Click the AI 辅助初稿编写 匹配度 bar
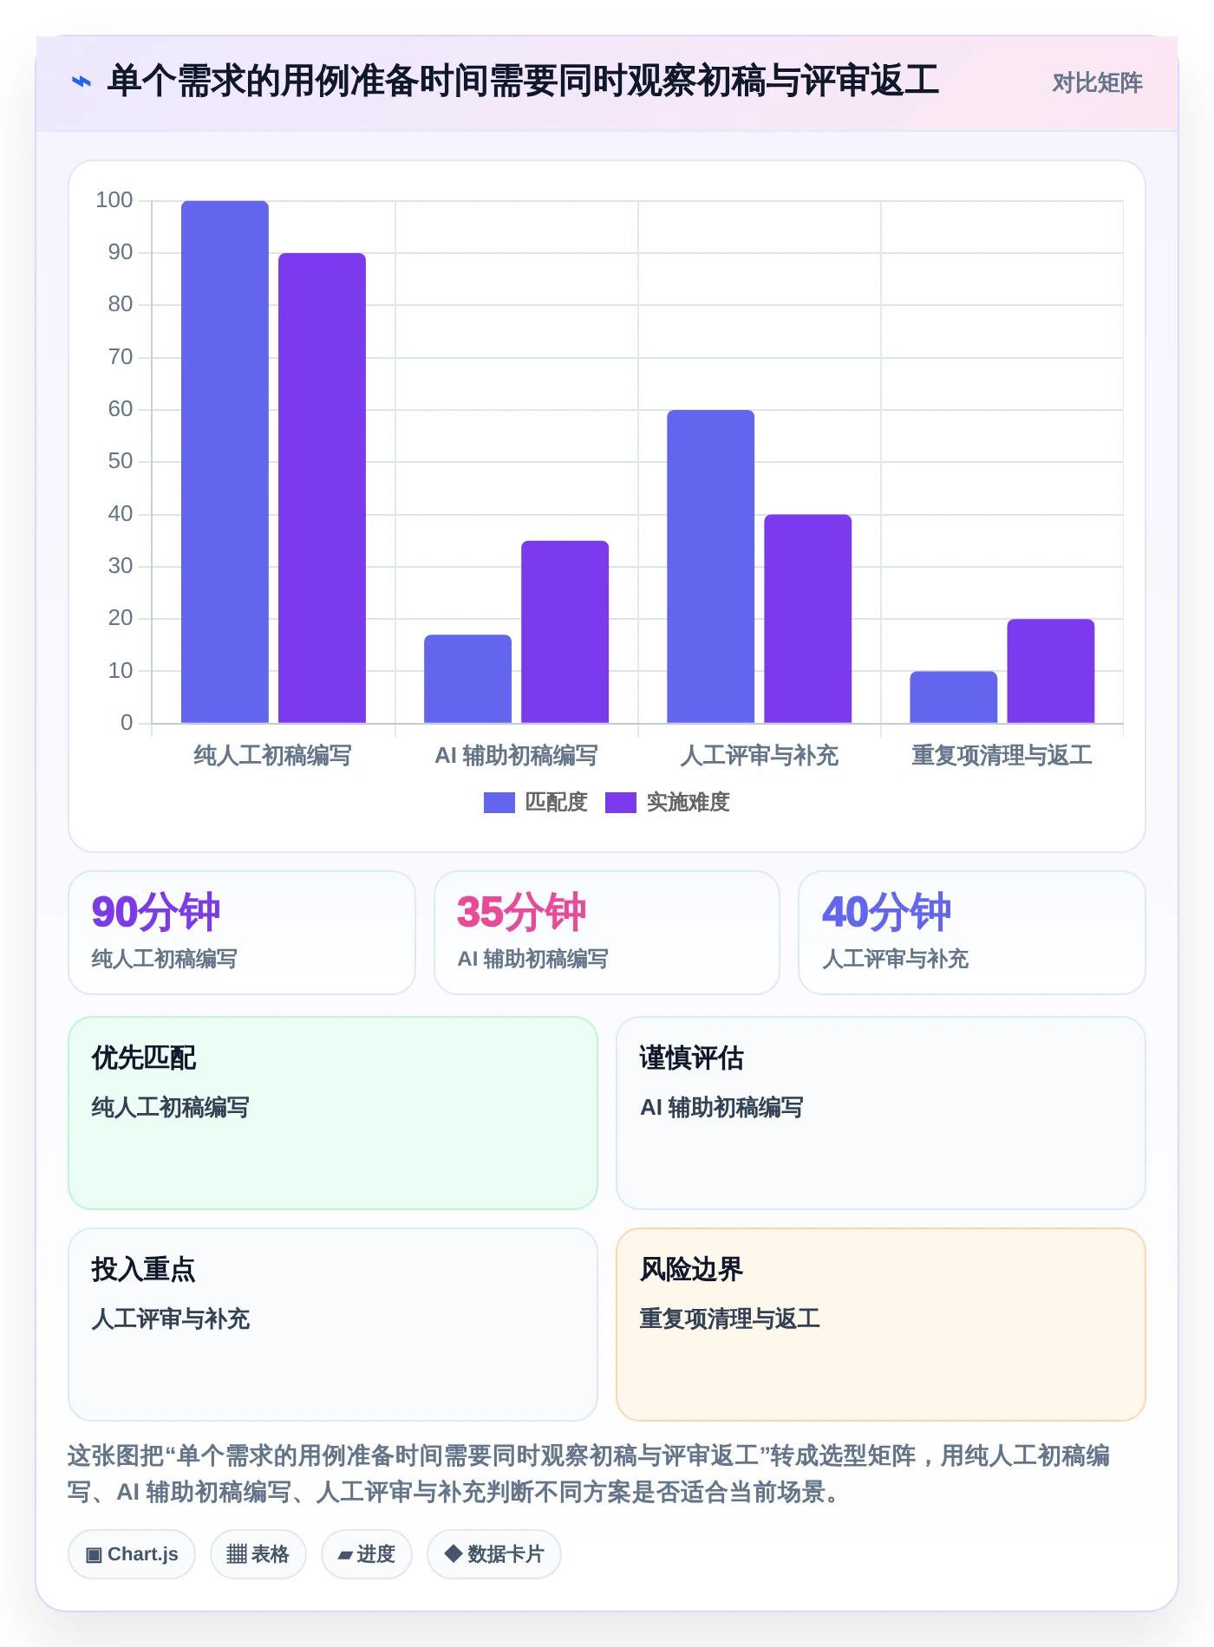 tap(467, 679)
